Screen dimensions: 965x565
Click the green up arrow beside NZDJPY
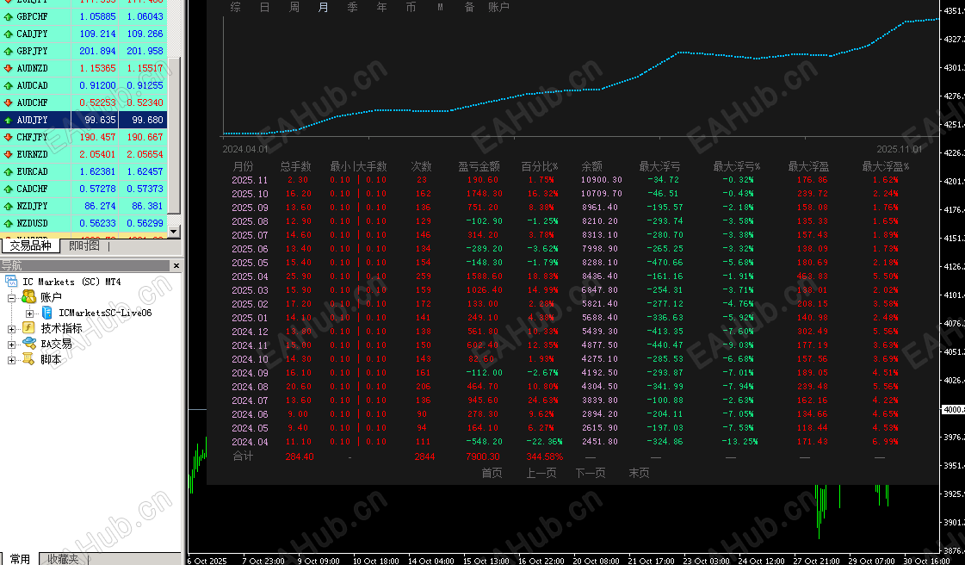click(x=8, y=206)
